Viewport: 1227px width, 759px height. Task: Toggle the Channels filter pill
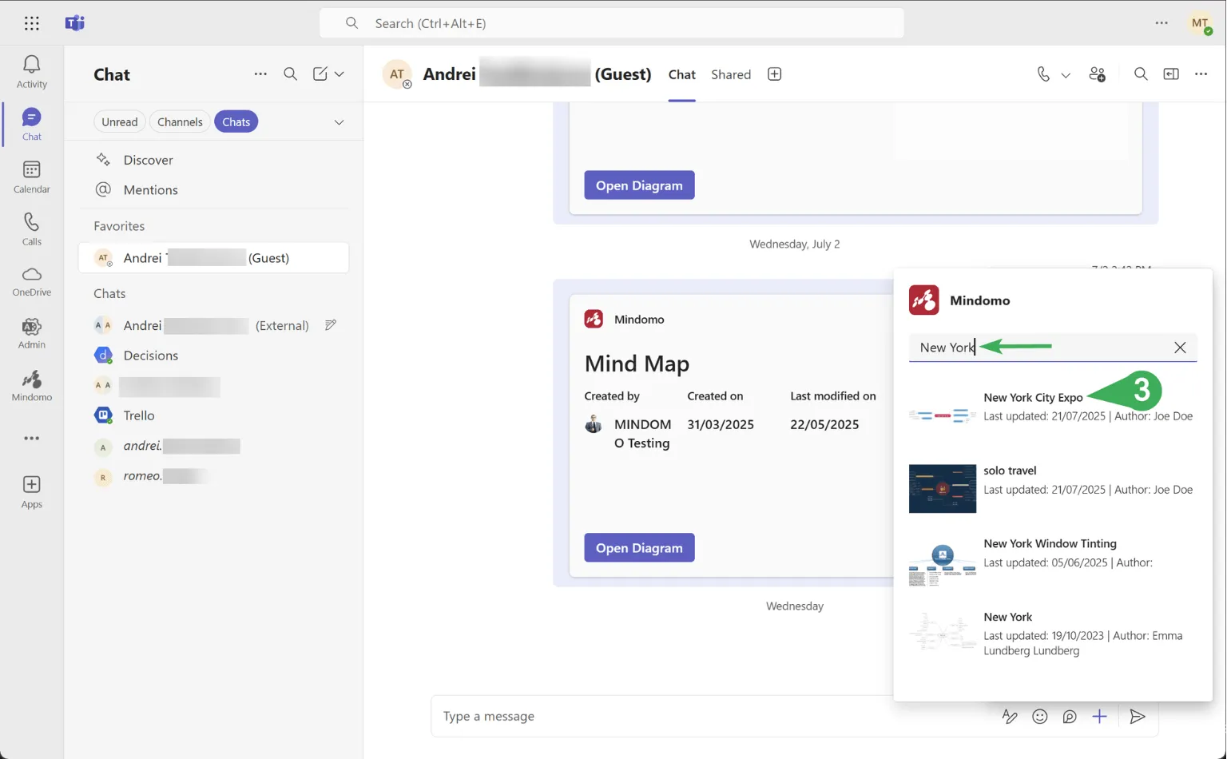click(180, 121)
